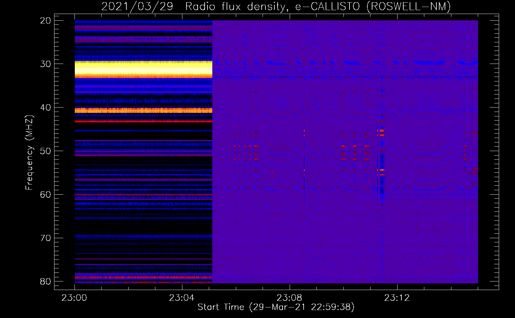Screen dimensions: 515x318
Task: Click the plot title 'Radio flux density, e-CALLISTO (ROSWELL-NM)'
Action: pyautogui.click(x=318, y=6)
